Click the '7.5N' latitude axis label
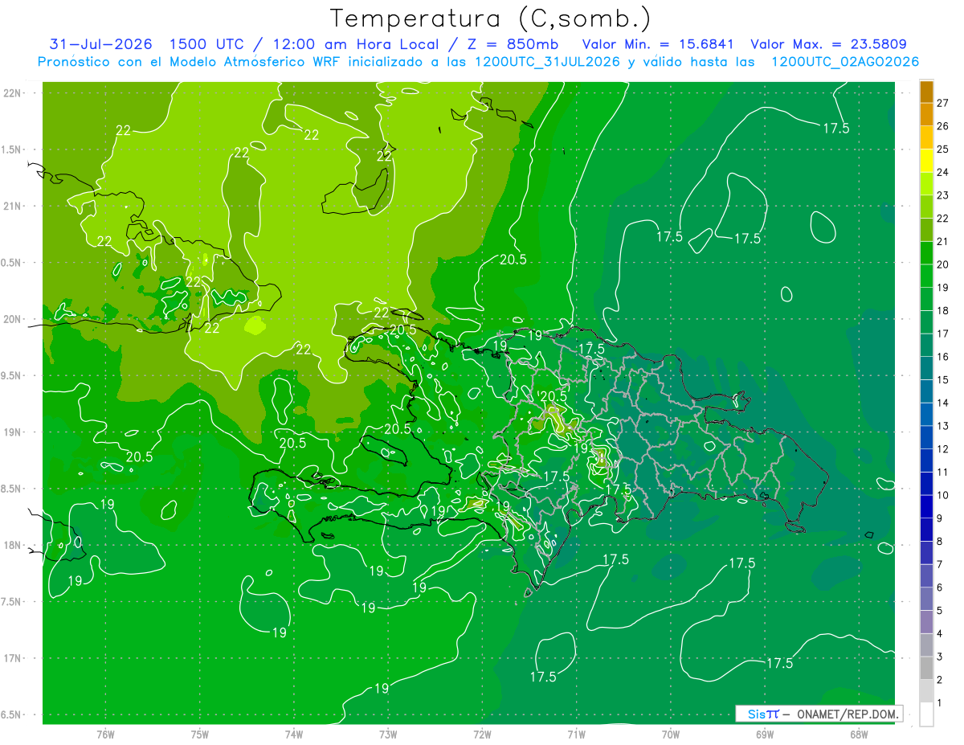The image size is (964, 745). click(11, 602)
